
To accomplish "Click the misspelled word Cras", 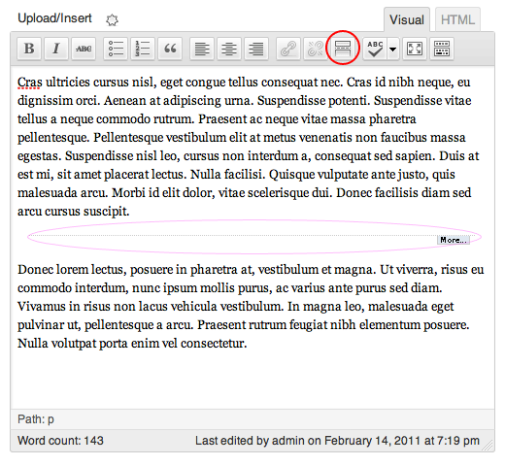I will pyautogui.click(x=29, y=82).
